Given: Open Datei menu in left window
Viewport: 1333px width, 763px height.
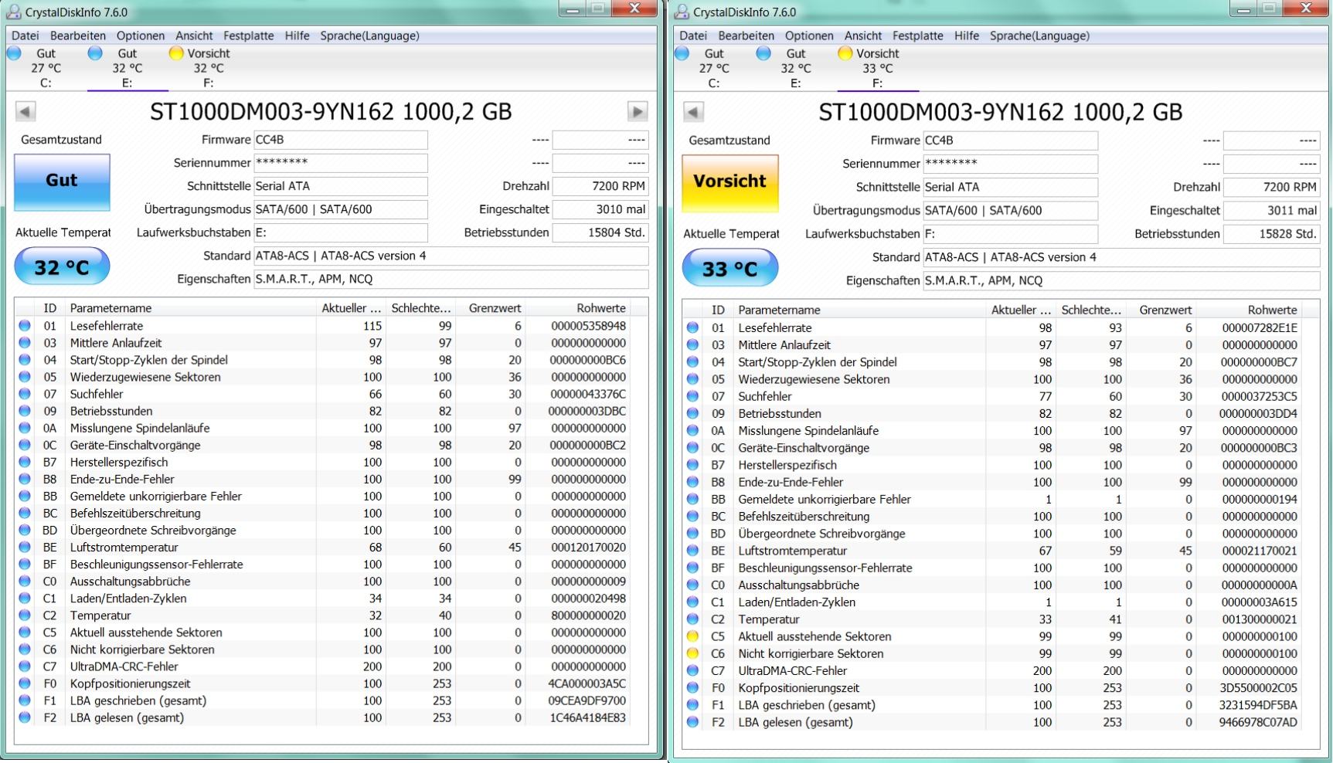Looking at the screenshot, I should click(26, 36).
